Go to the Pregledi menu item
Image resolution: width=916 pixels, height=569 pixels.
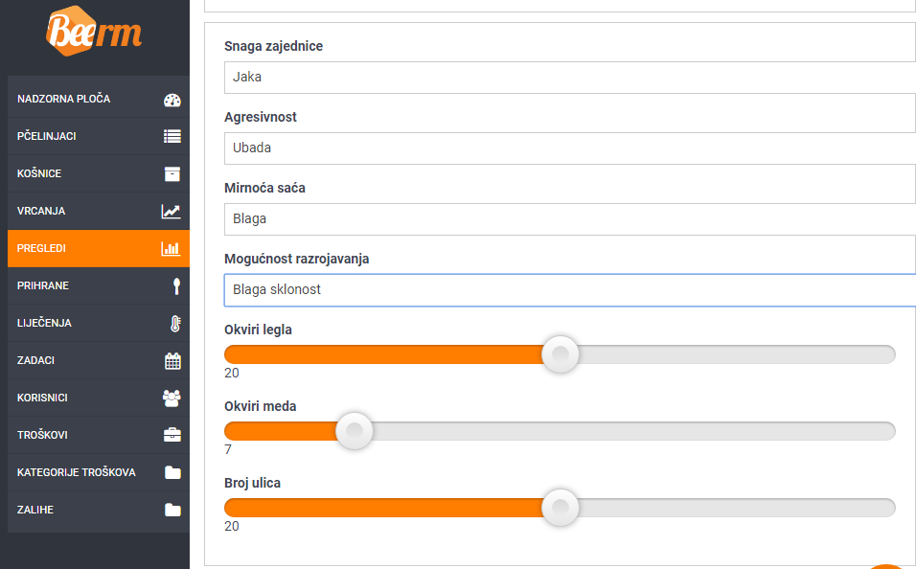click(98, 248)
